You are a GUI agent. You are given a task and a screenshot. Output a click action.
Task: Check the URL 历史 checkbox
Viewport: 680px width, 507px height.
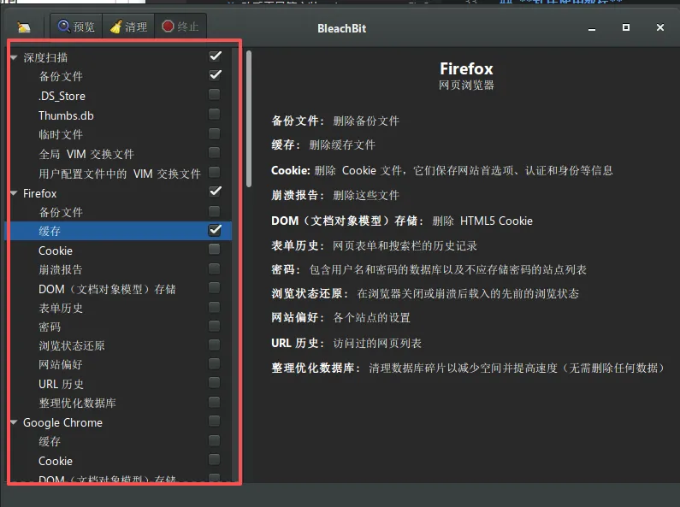pyautogui.click(x=214, y=383)
